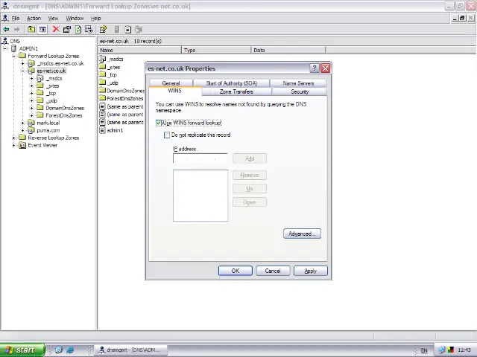Image resolution: width=477 pixels, height=357 pixels.
Task: Click the Export List toolbar icon
Action: click(x=89, y=30)
